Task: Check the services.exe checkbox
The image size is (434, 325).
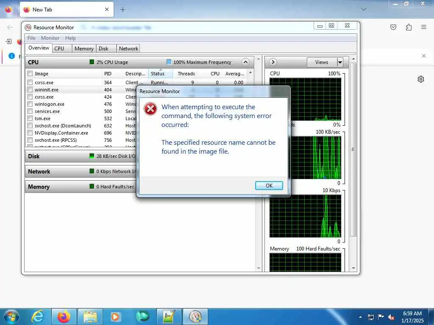Action: [x=30, y=111]
